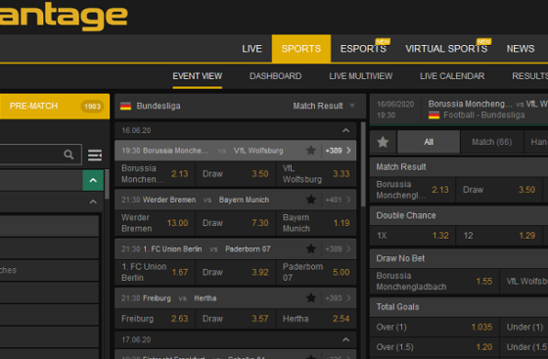
Task: Click the search magnifier icon
Action: (x=68, y=155)
